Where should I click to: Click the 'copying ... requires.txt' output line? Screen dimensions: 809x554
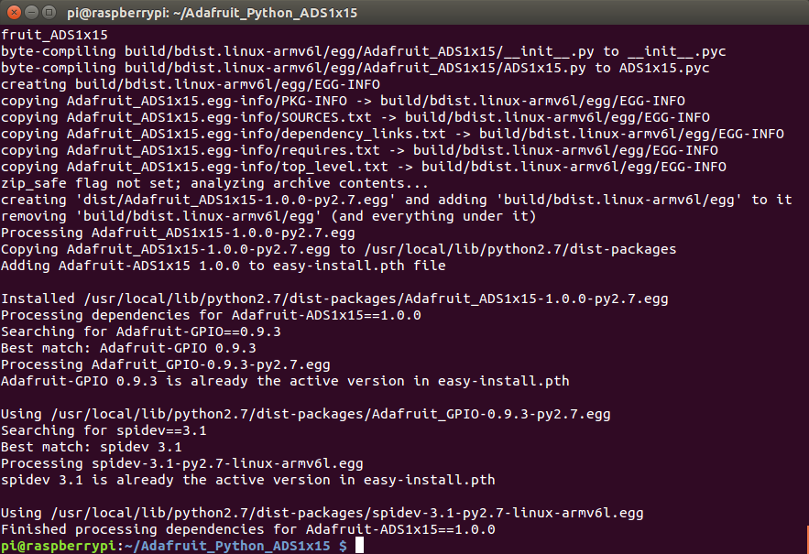(x=360, y=150)
